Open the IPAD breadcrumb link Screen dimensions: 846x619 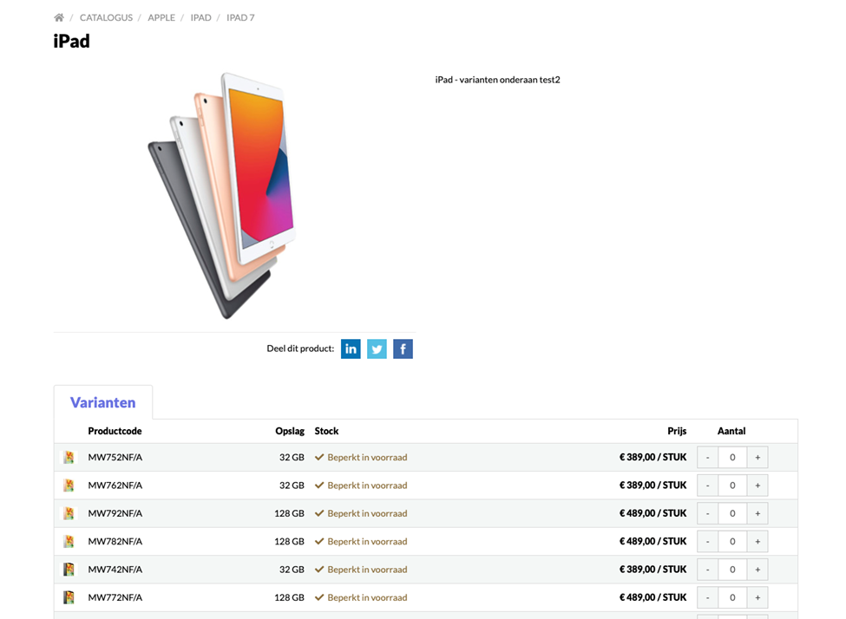[x=200, y=18]
